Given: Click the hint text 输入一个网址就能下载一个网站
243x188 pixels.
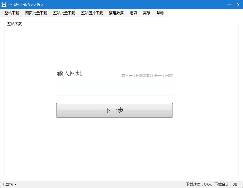Looking at the screenshot, I should (x=147, y=76).
